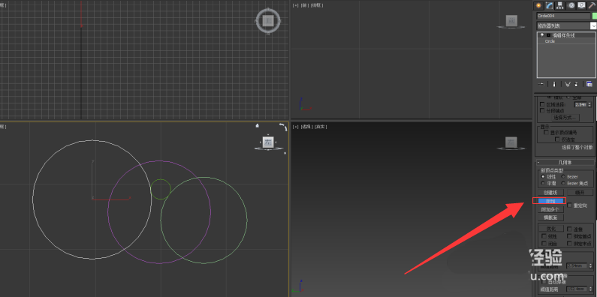
Task: Select the Bezier new vertex type radio
Action: click(x=563, y=177)
